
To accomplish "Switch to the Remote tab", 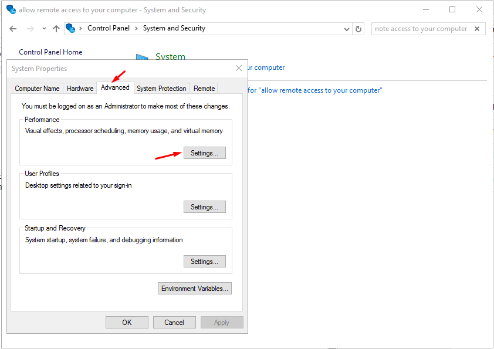I will [204, 88].
